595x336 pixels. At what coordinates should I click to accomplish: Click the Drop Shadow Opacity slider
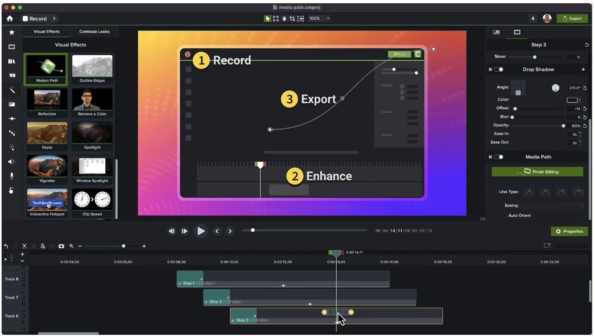[x=538, y=126]
